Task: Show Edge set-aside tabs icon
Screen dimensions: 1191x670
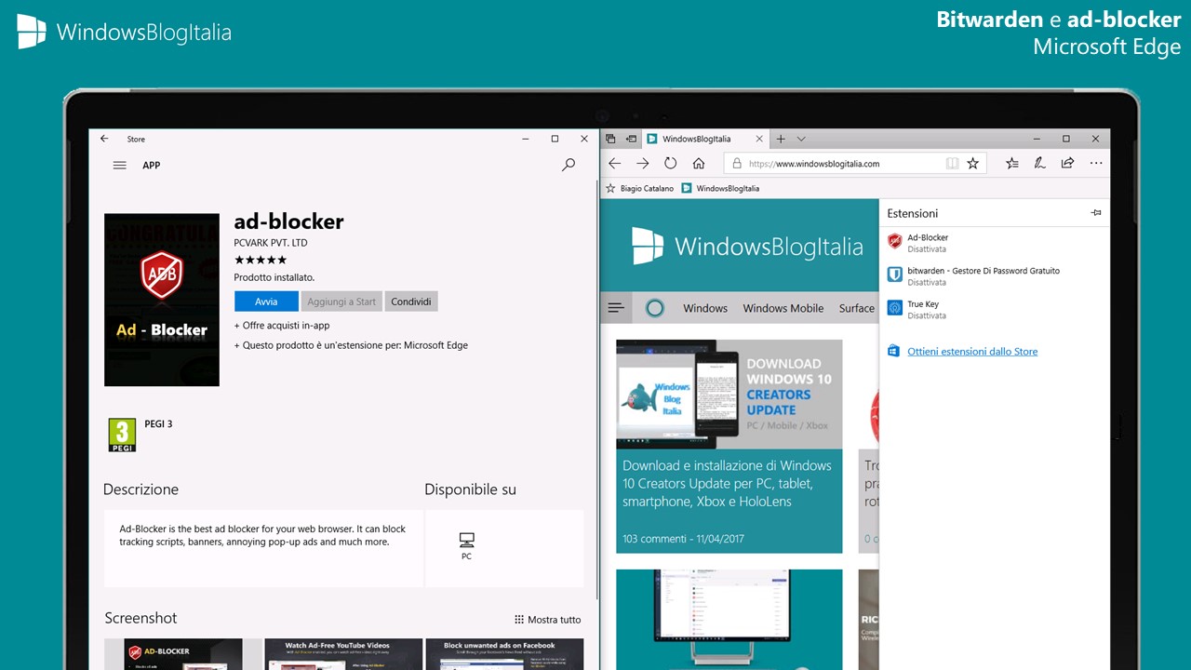Action: (610, 139)
